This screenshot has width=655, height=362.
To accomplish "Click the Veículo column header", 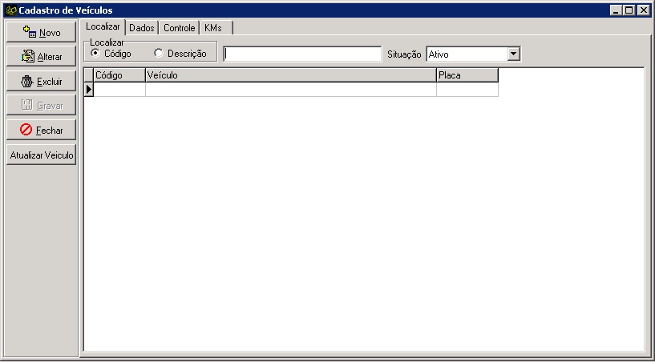I will tap(290, 75).
